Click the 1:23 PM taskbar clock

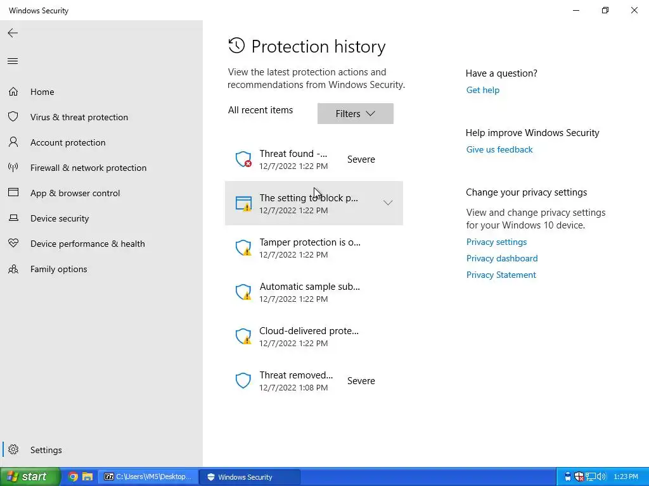[626, 477]
